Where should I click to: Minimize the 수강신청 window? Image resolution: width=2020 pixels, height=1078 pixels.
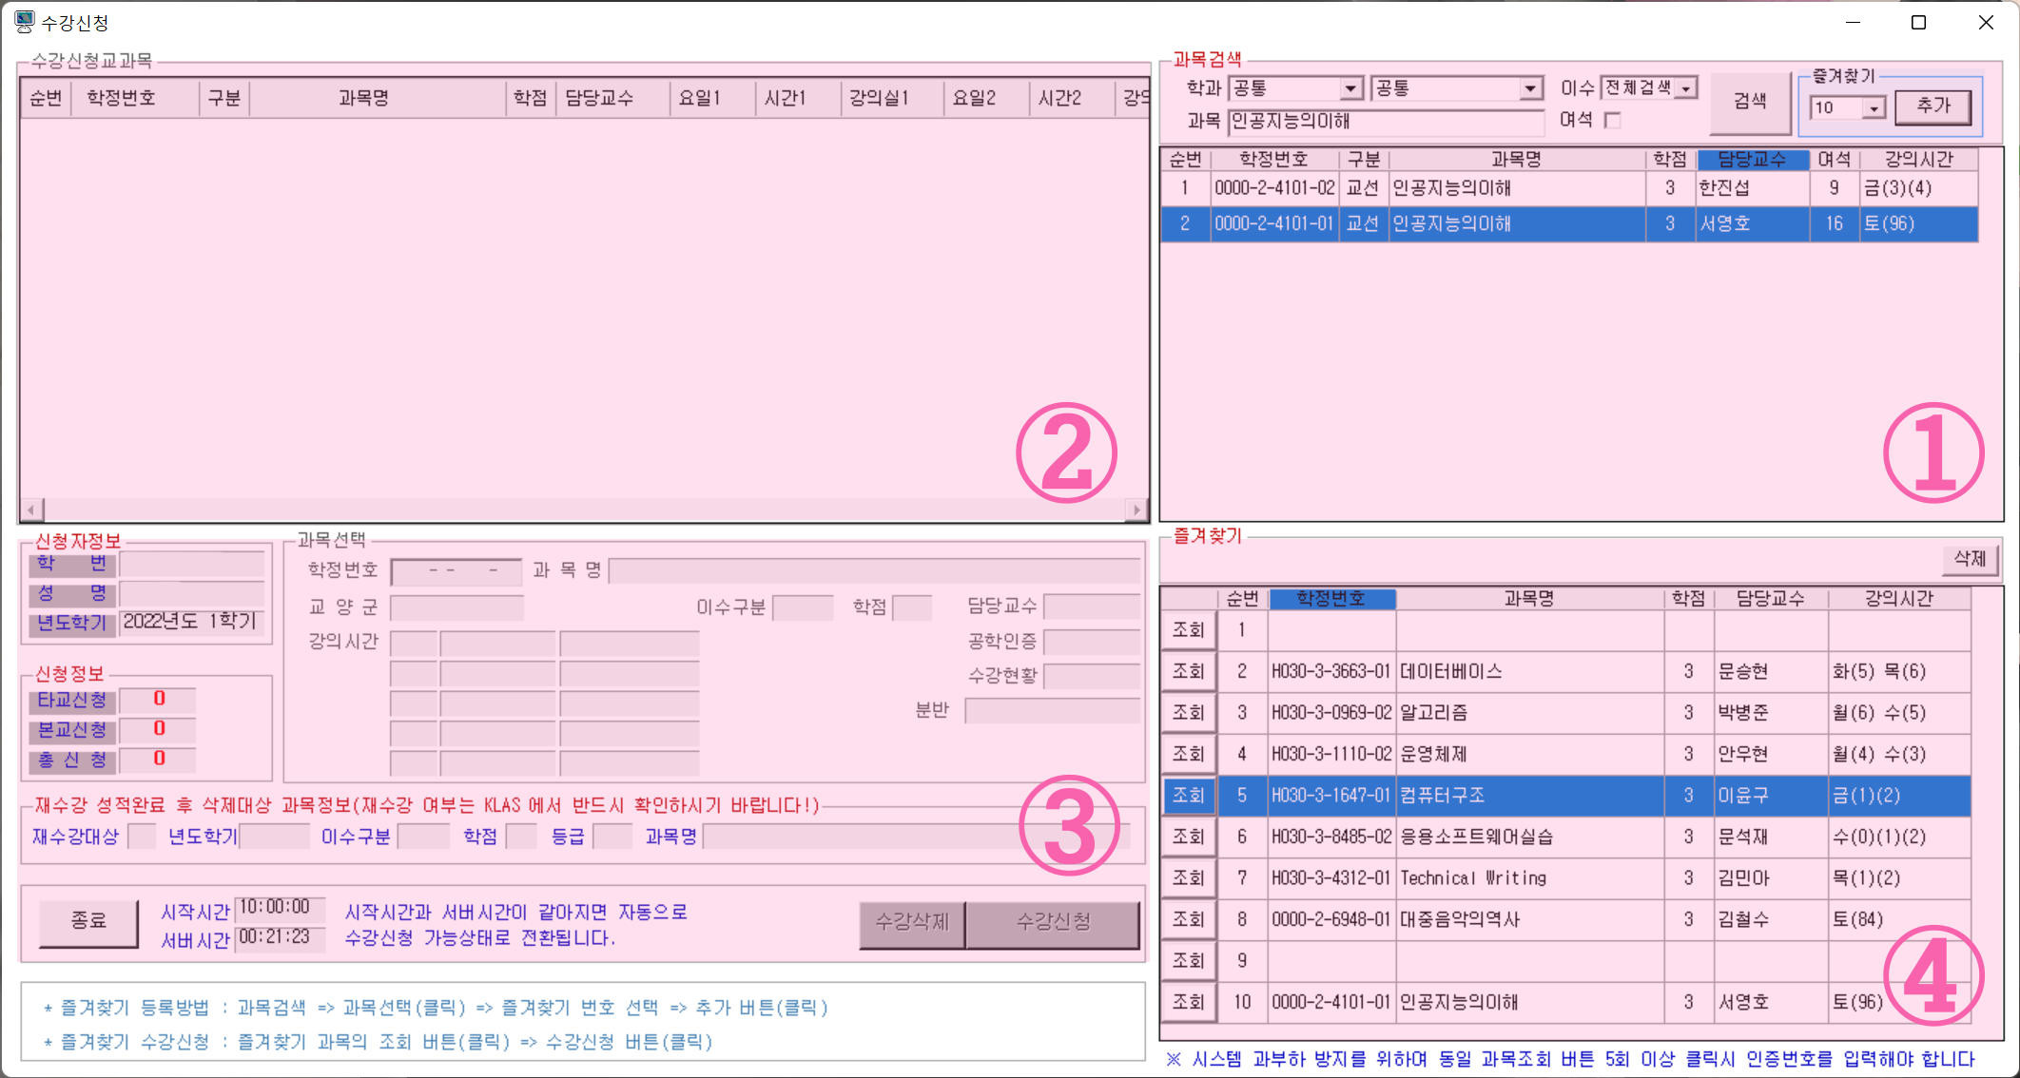[x=1853, y=22]
